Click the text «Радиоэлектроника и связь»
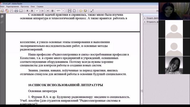 (x=71, y=54)
